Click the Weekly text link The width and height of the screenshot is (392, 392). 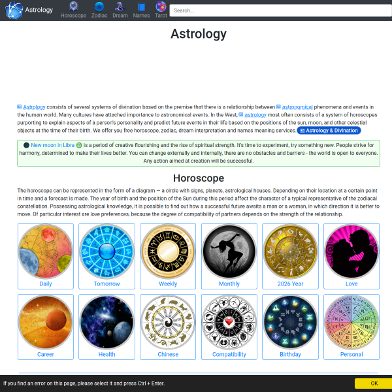click(x=168, y=284)
